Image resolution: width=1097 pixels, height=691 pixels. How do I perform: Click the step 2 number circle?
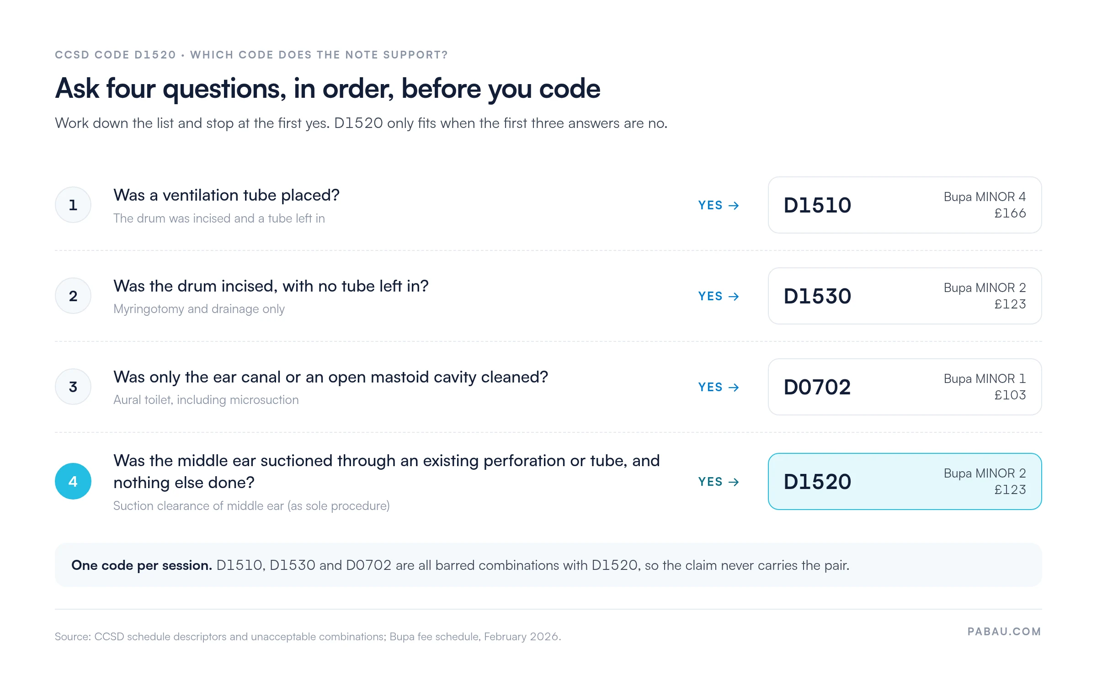[x=73, y=296]
